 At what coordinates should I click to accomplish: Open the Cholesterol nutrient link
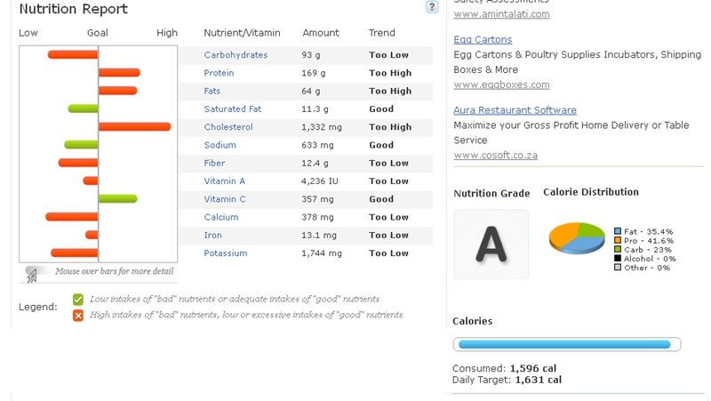point(228,127)
